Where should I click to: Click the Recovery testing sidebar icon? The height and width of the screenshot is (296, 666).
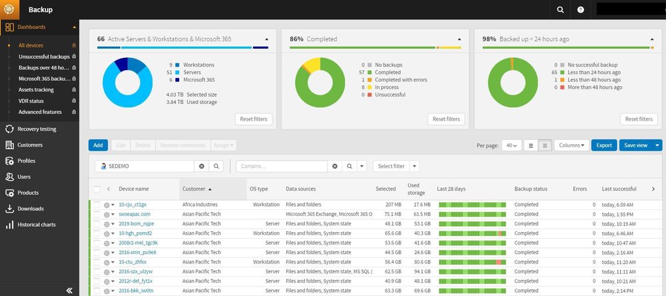9,129
